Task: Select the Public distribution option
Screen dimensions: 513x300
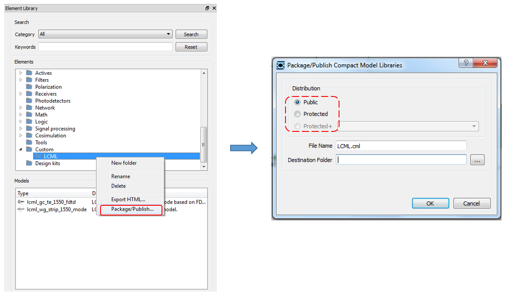Action: tap(297, 102)
